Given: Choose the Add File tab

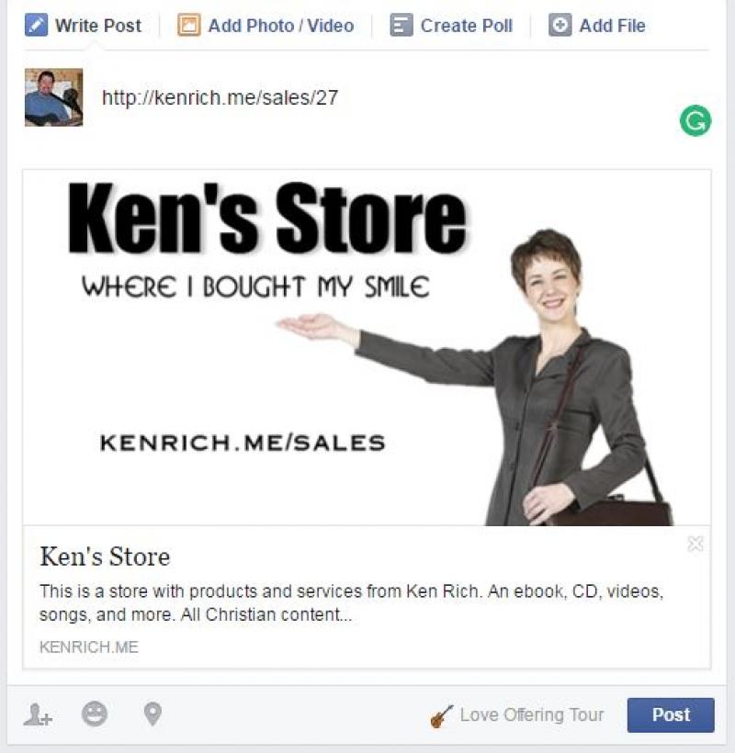Looking at the screenshot, I should [597, 26].
